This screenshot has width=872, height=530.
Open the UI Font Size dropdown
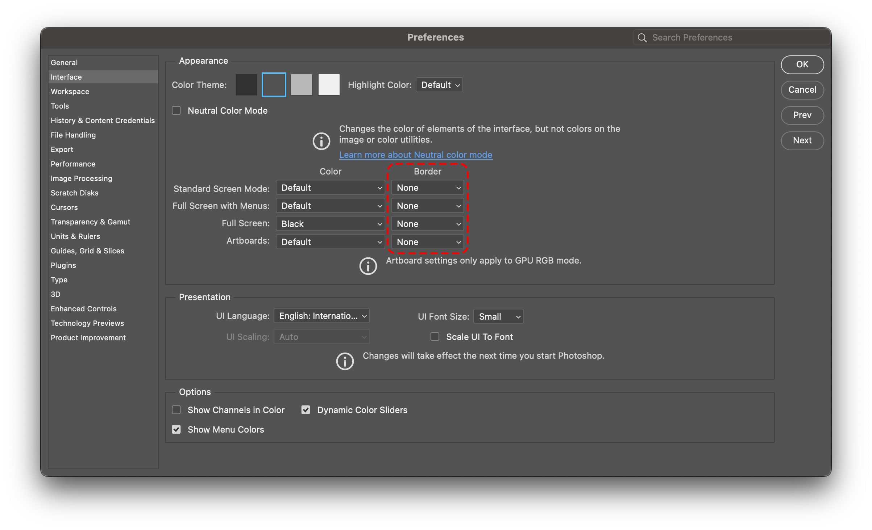498,316
